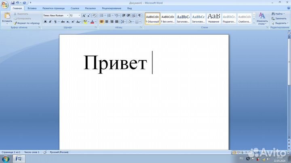The height and width of the screenshot is (163, 291).
Task: Apply the red font color
Action: (x=92, y=22)
